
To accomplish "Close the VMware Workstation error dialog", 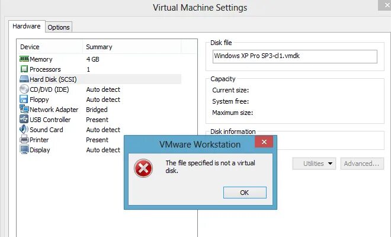I will click(x=264, y=142).
